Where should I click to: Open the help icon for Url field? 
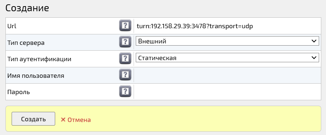coord(125,25)
